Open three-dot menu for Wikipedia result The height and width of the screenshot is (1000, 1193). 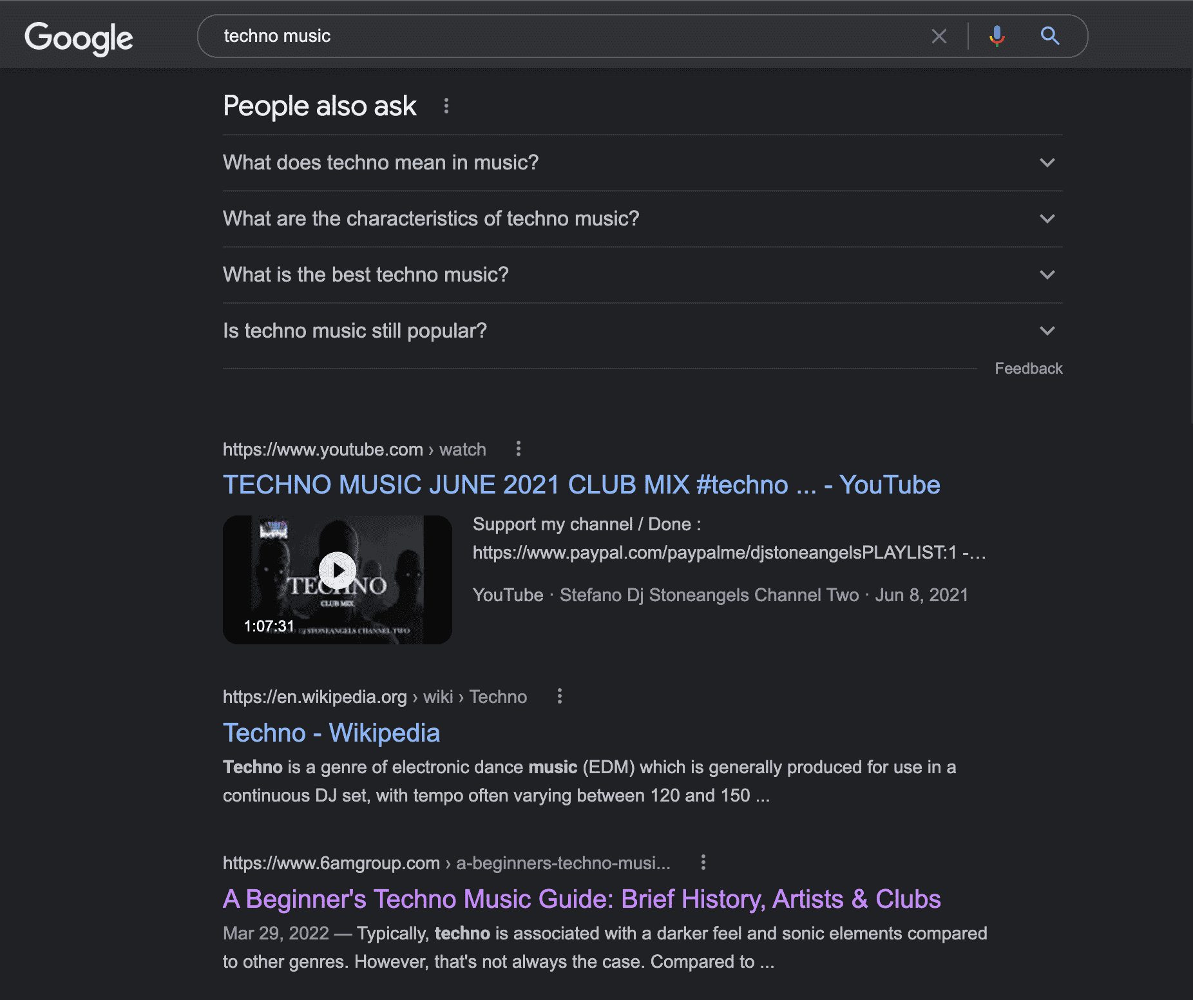[x=560, y=696]
